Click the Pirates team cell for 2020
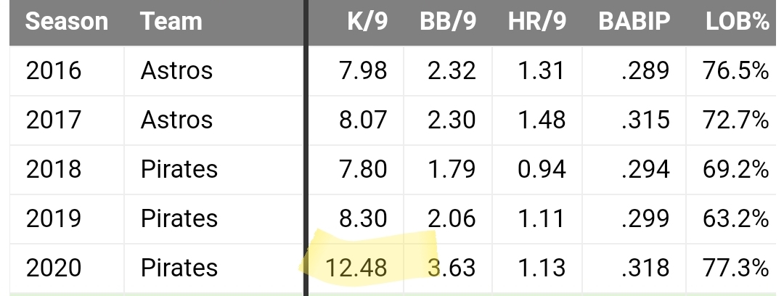 179,268
